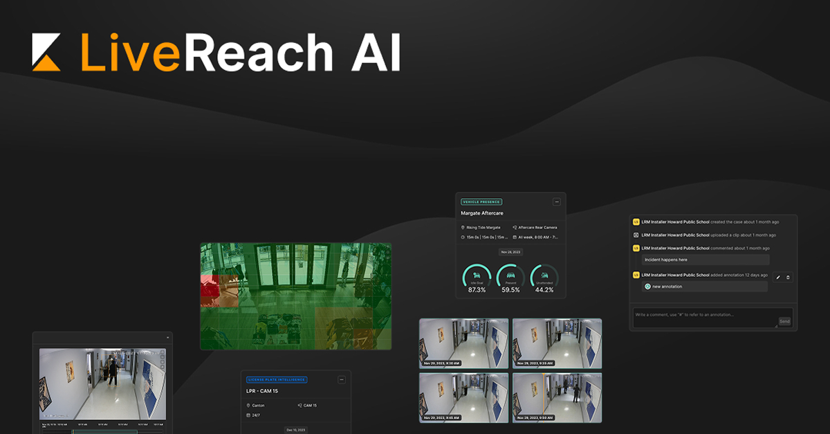Image resolution: width=830 pixels, height=434 pixels.
Task: Select the camera icon next to CAM 15
Action: [300, 405]
